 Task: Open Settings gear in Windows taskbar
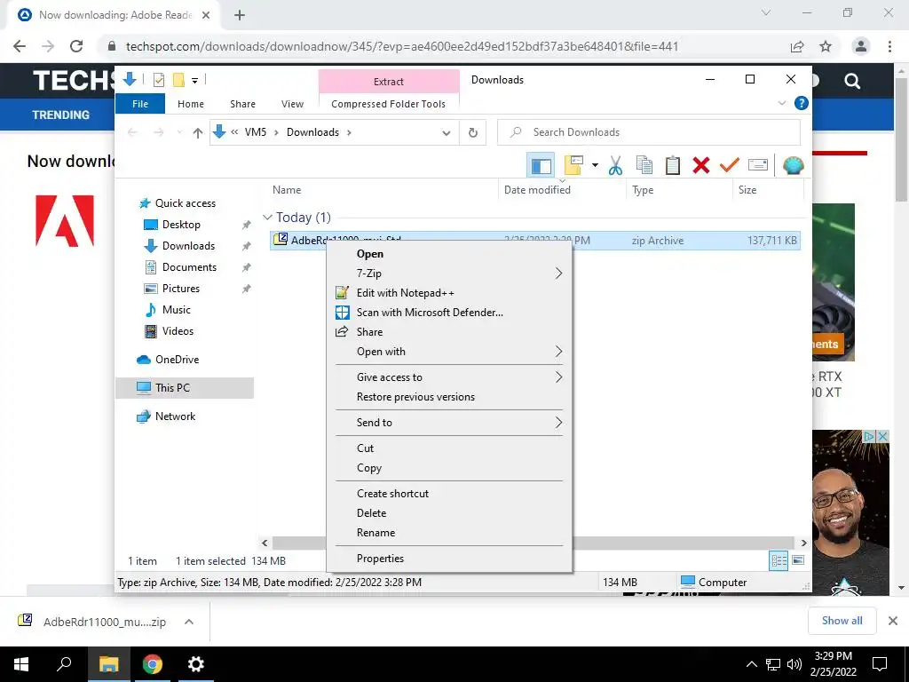tap(196, 664)
